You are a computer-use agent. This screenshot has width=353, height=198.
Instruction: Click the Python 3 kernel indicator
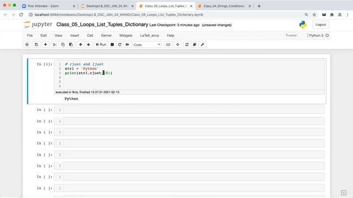pyautogui.click(x=319, y=35)
